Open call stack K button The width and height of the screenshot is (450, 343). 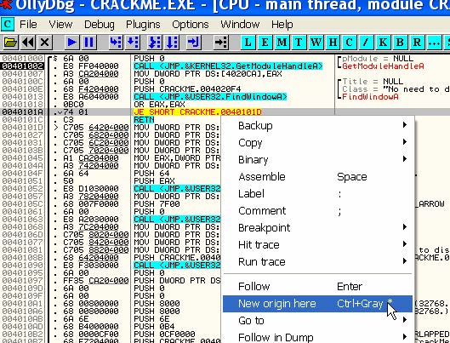(383, 43)
